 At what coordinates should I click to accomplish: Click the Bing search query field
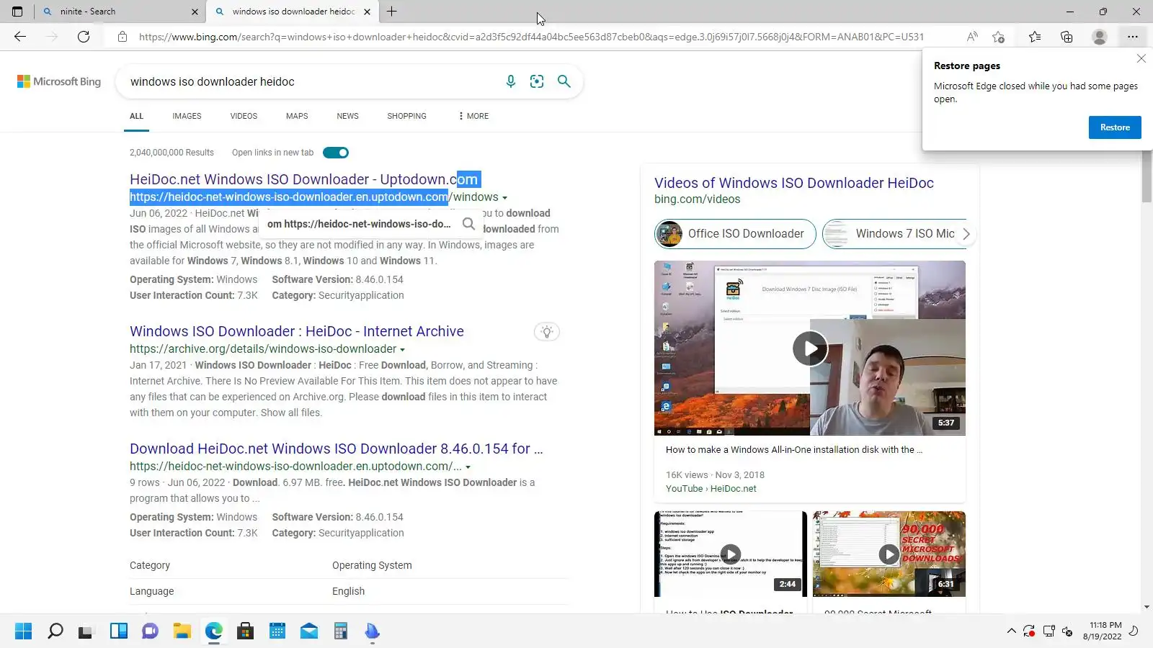pos(310,81)
